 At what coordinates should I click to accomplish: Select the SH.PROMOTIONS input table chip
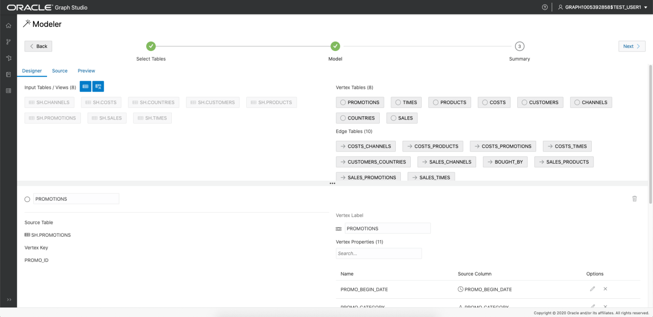coord(53,118)
